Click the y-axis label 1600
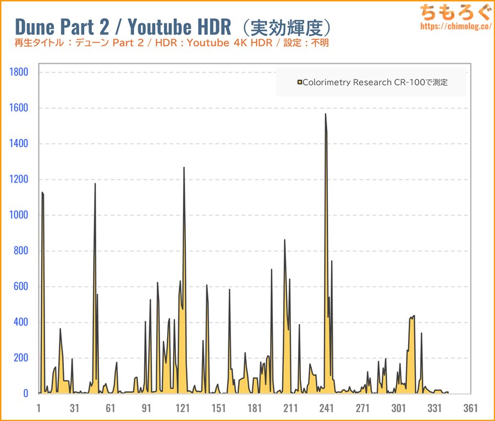Viewport: 495px width, 421px height. (19, 108)
